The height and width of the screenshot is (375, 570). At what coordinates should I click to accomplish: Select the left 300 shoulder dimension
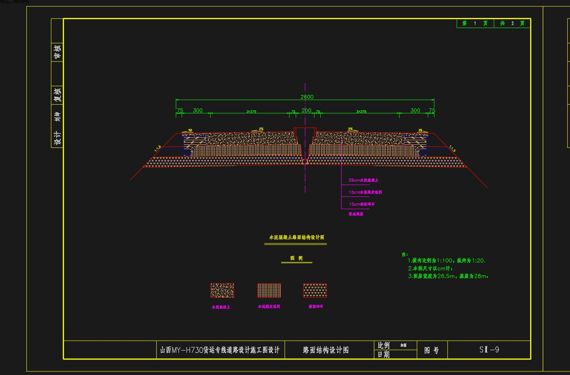(198, 110)
